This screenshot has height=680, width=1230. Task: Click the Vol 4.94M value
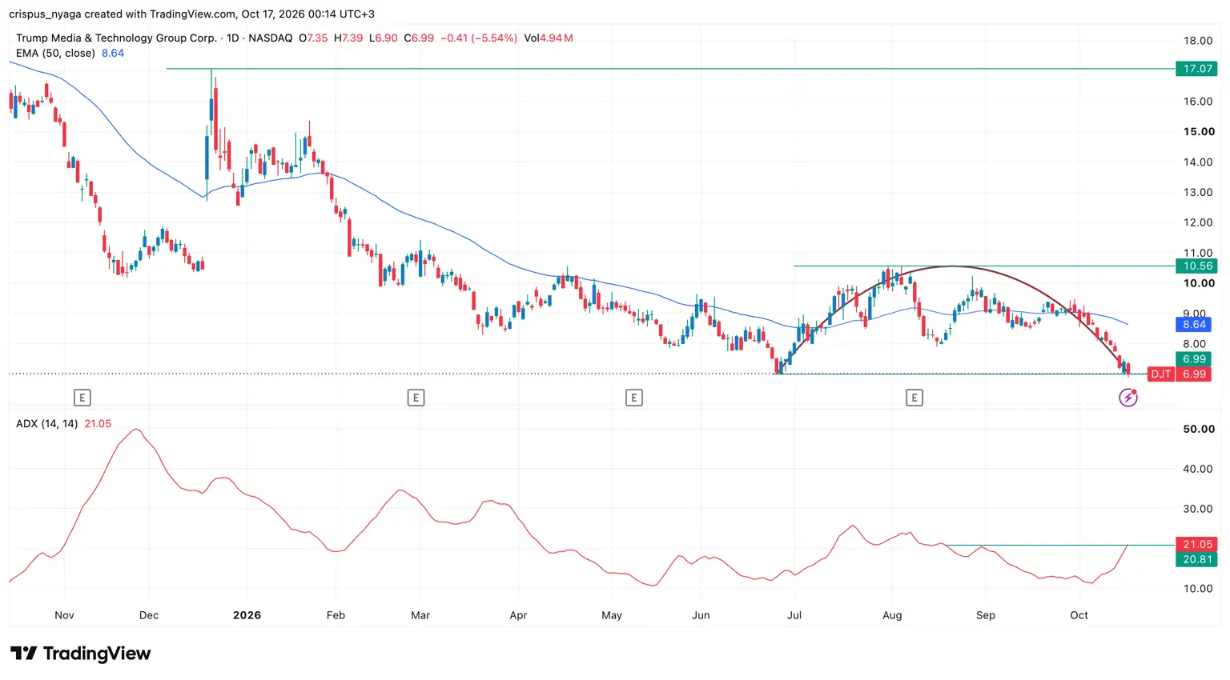(x=549, y=38)
